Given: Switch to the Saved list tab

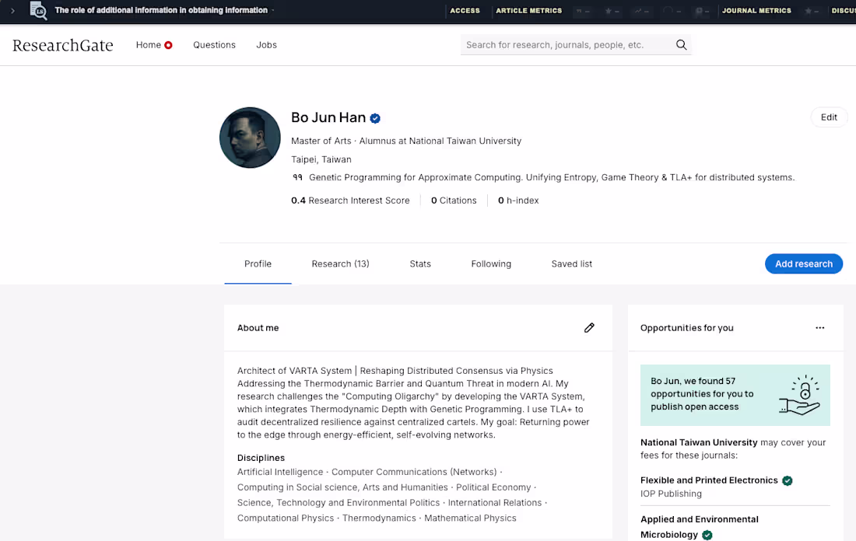Looking at the screenshot, I should pyautogui.click(x=572, y=264).
